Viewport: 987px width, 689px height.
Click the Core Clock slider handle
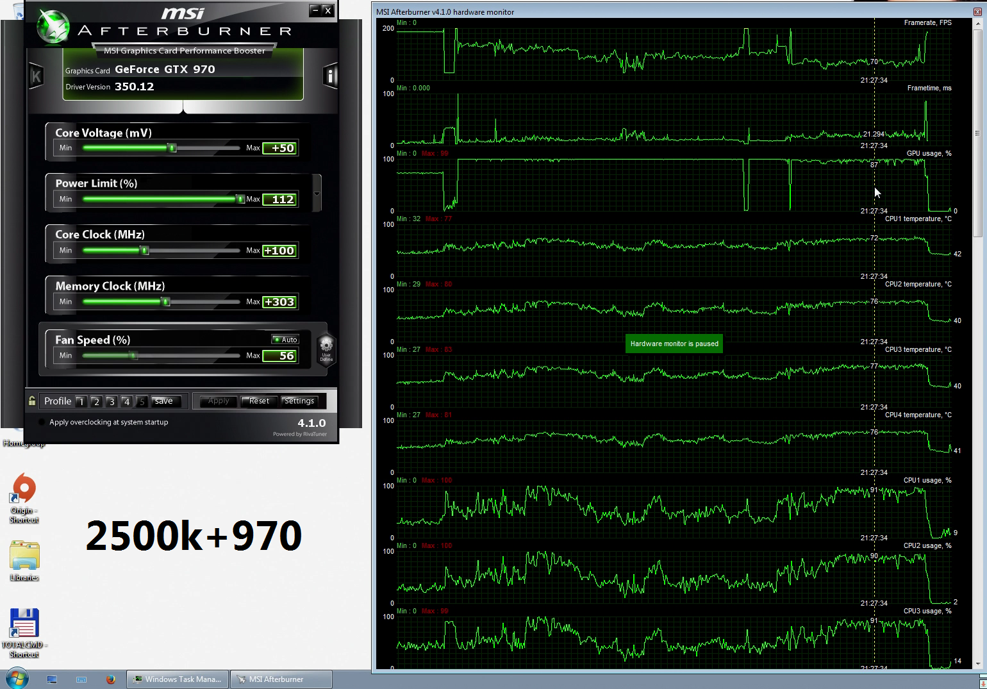pos(145,251)
